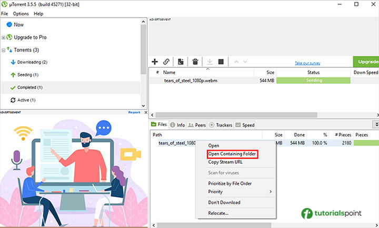Click the Seeding status progress bar
Screen dimensions: 379x228
pyautogui.click(x=314, y=80)
